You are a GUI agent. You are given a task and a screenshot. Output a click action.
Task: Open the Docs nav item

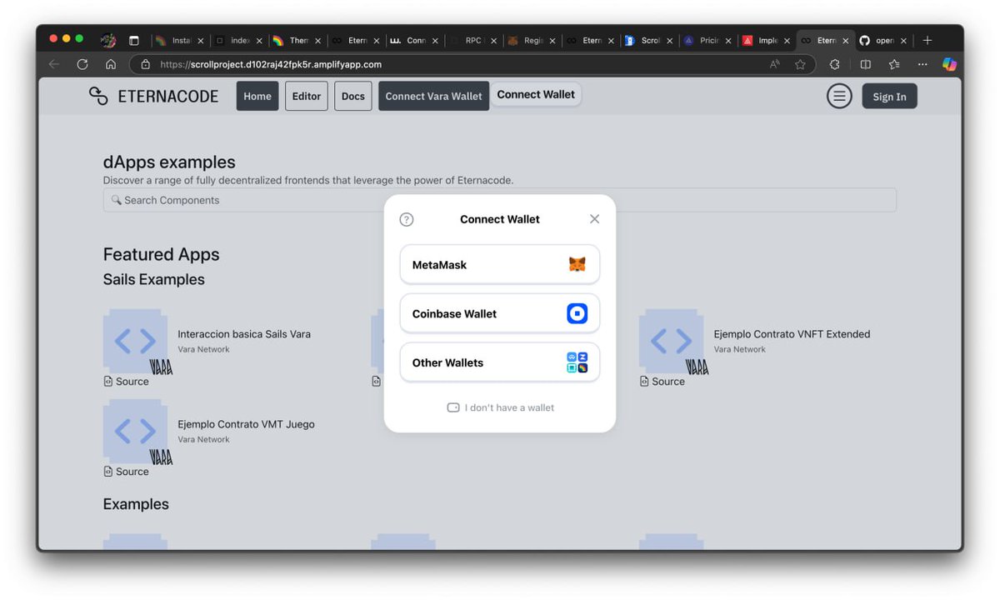[x=353, y=96]
